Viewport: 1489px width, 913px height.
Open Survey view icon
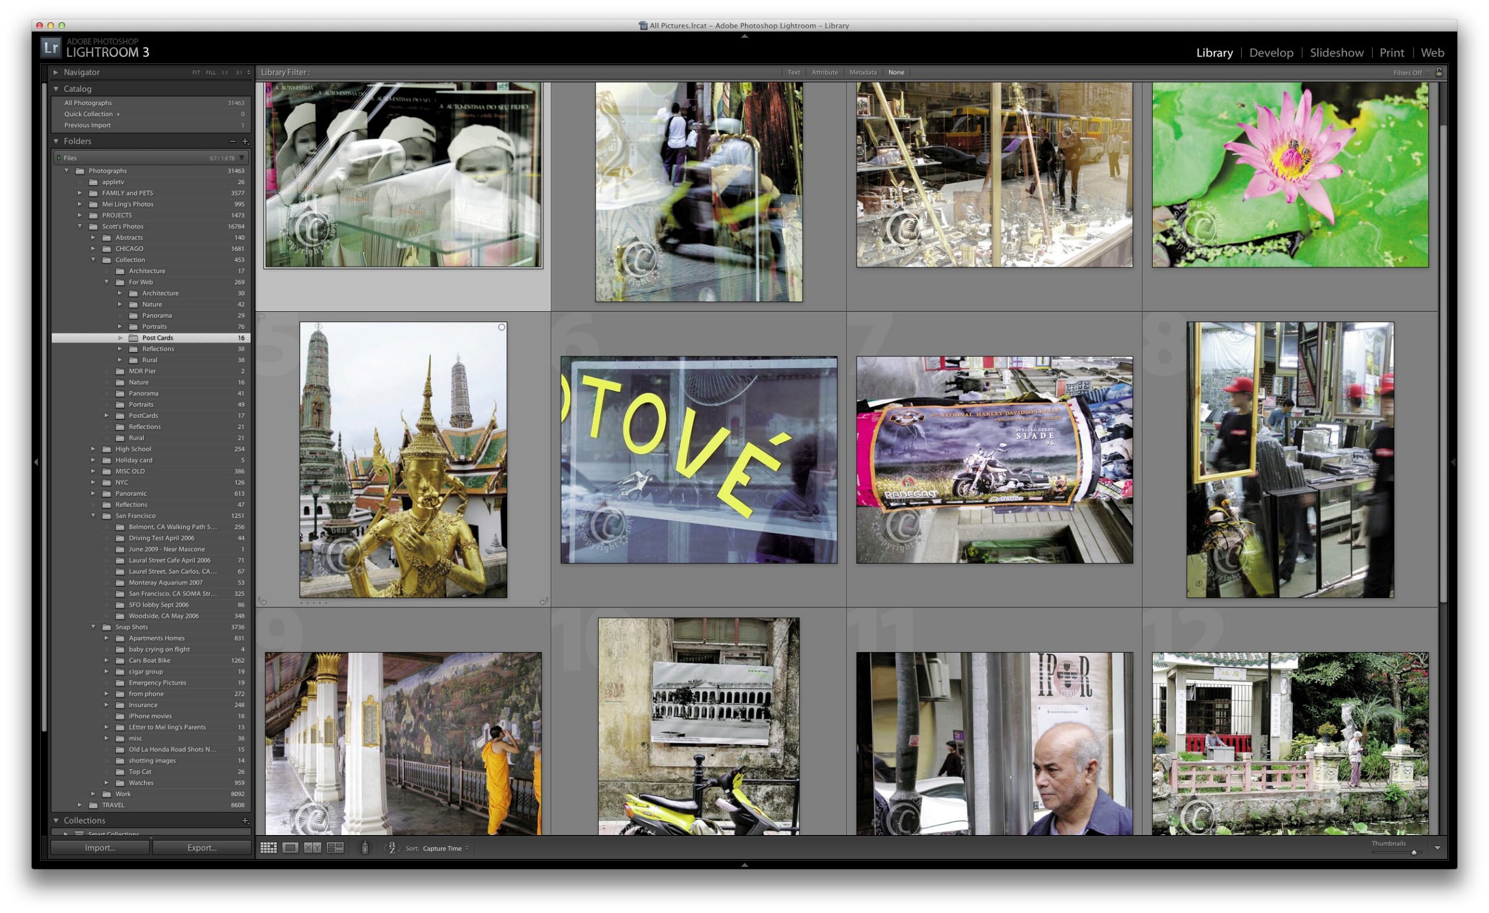click(336, 848)
